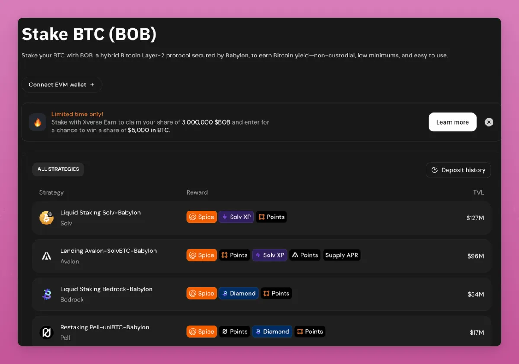Open Deposit history

[x=458, y=170]
